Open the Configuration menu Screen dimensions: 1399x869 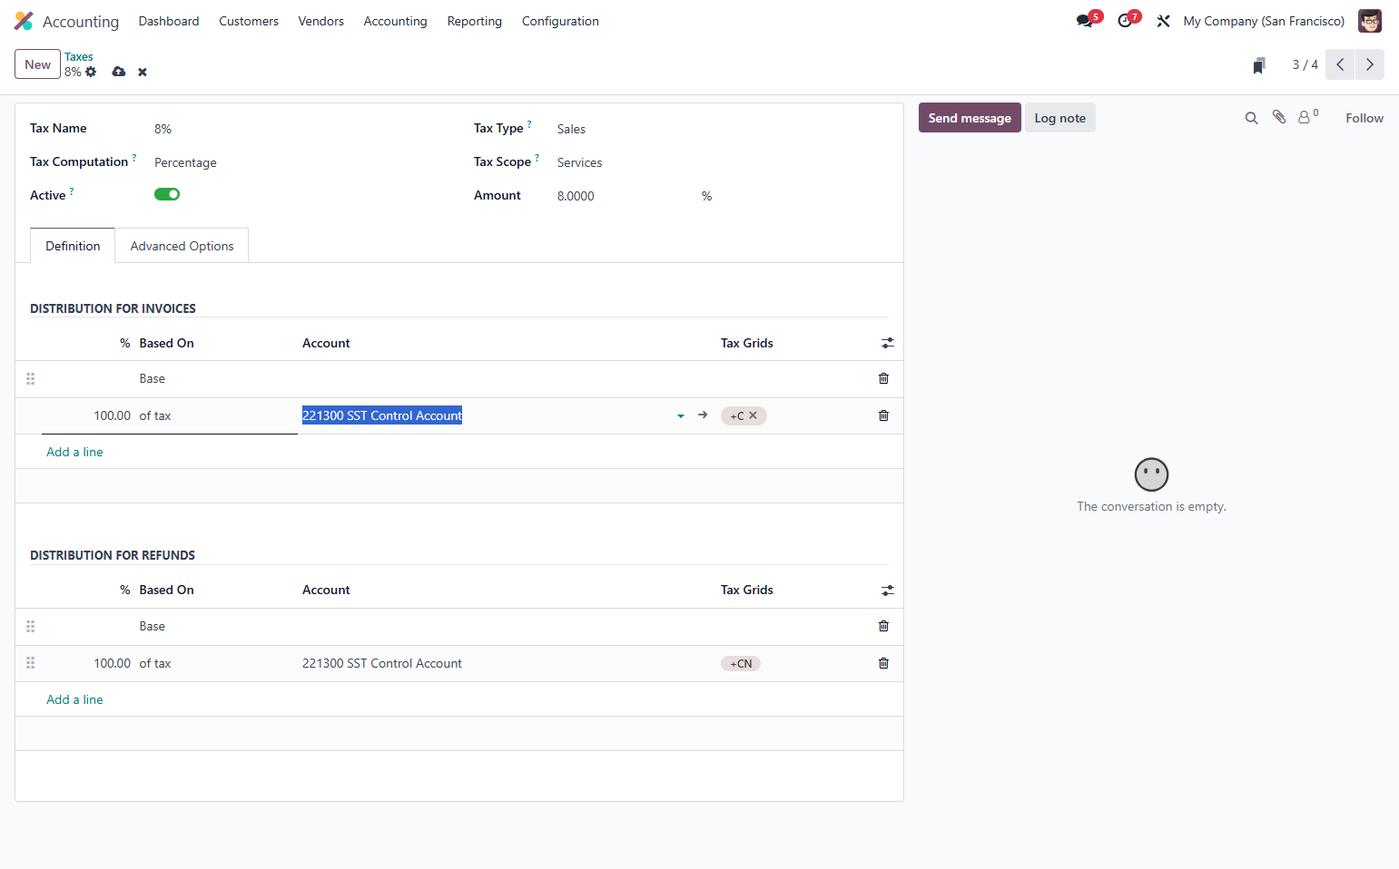click(560, 21)
